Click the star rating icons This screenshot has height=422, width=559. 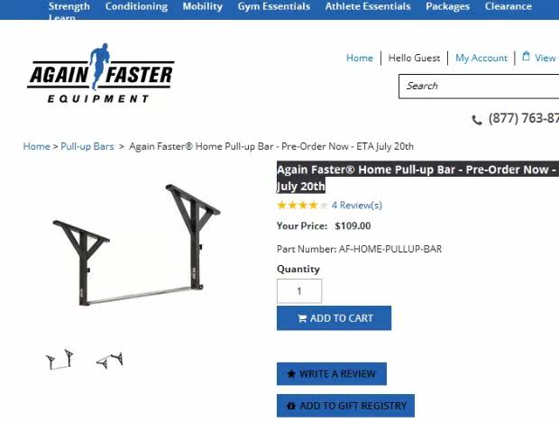(x=302, y=206)
